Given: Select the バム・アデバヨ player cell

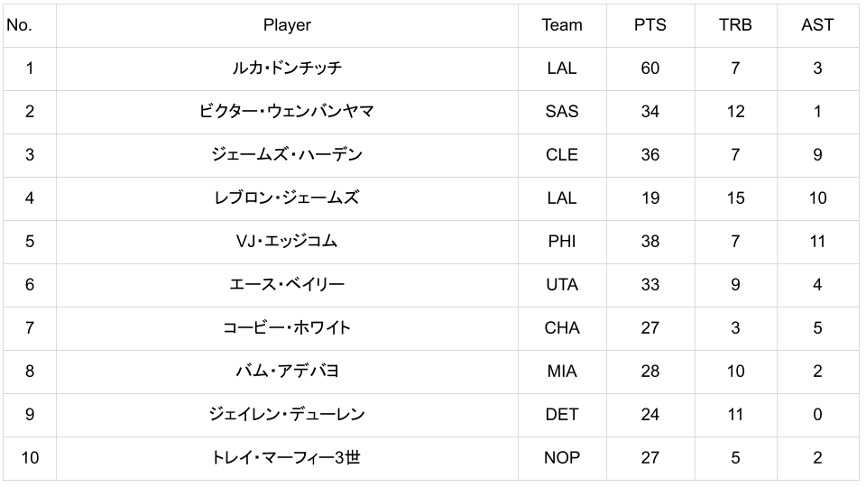Looking at the screenshot, I should (287, 372).
